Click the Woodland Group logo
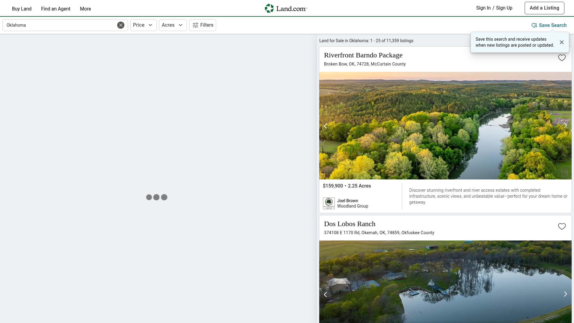Image resolution: width=574 pixels, height=323 pixels. point(329,203)
